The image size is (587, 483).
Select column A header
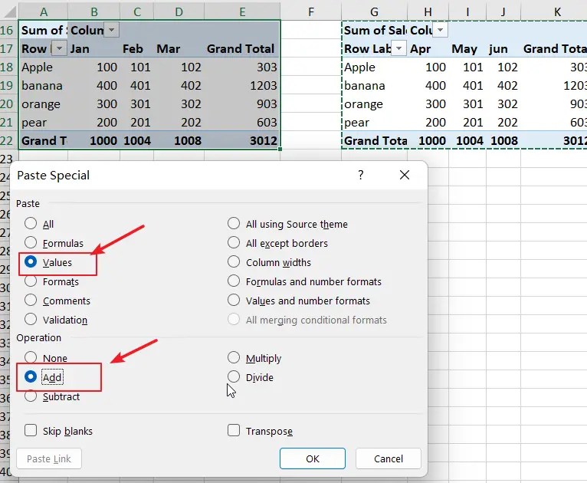44,11
